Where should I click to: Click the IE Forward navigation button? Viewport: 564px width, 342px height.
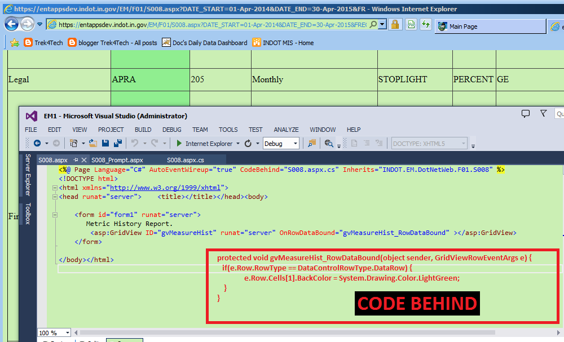click(x=27, y=24)
